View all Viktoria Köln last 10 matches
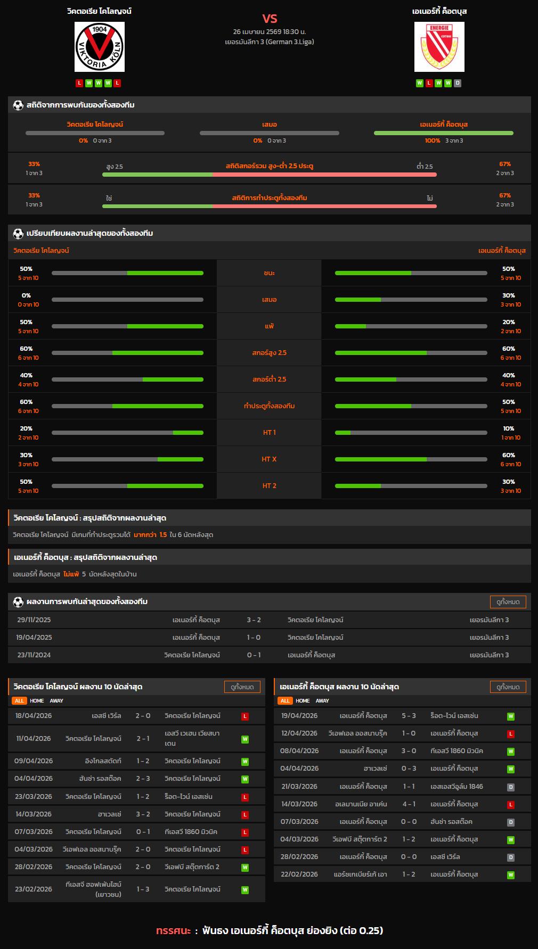 tap(242, 687)
